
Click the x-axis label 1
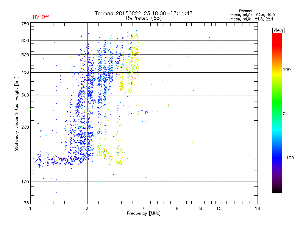pyautogui.click(x=30, y=208)
